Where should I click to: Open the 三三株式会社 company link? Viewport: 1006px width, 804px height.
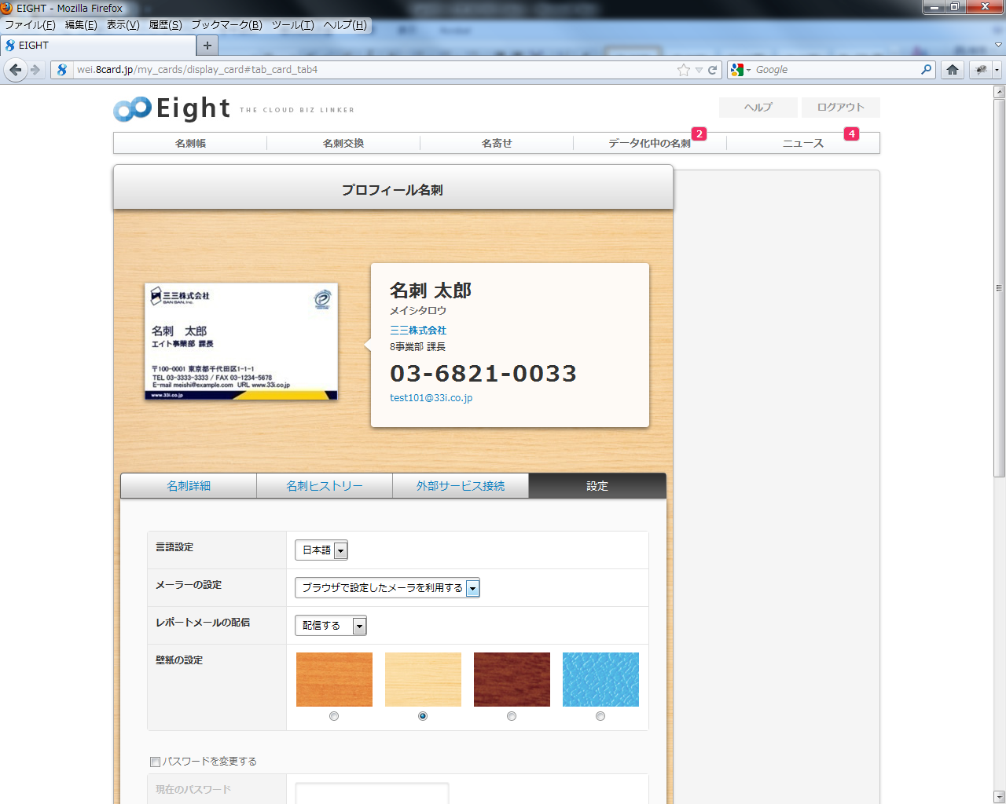point(418,331)
